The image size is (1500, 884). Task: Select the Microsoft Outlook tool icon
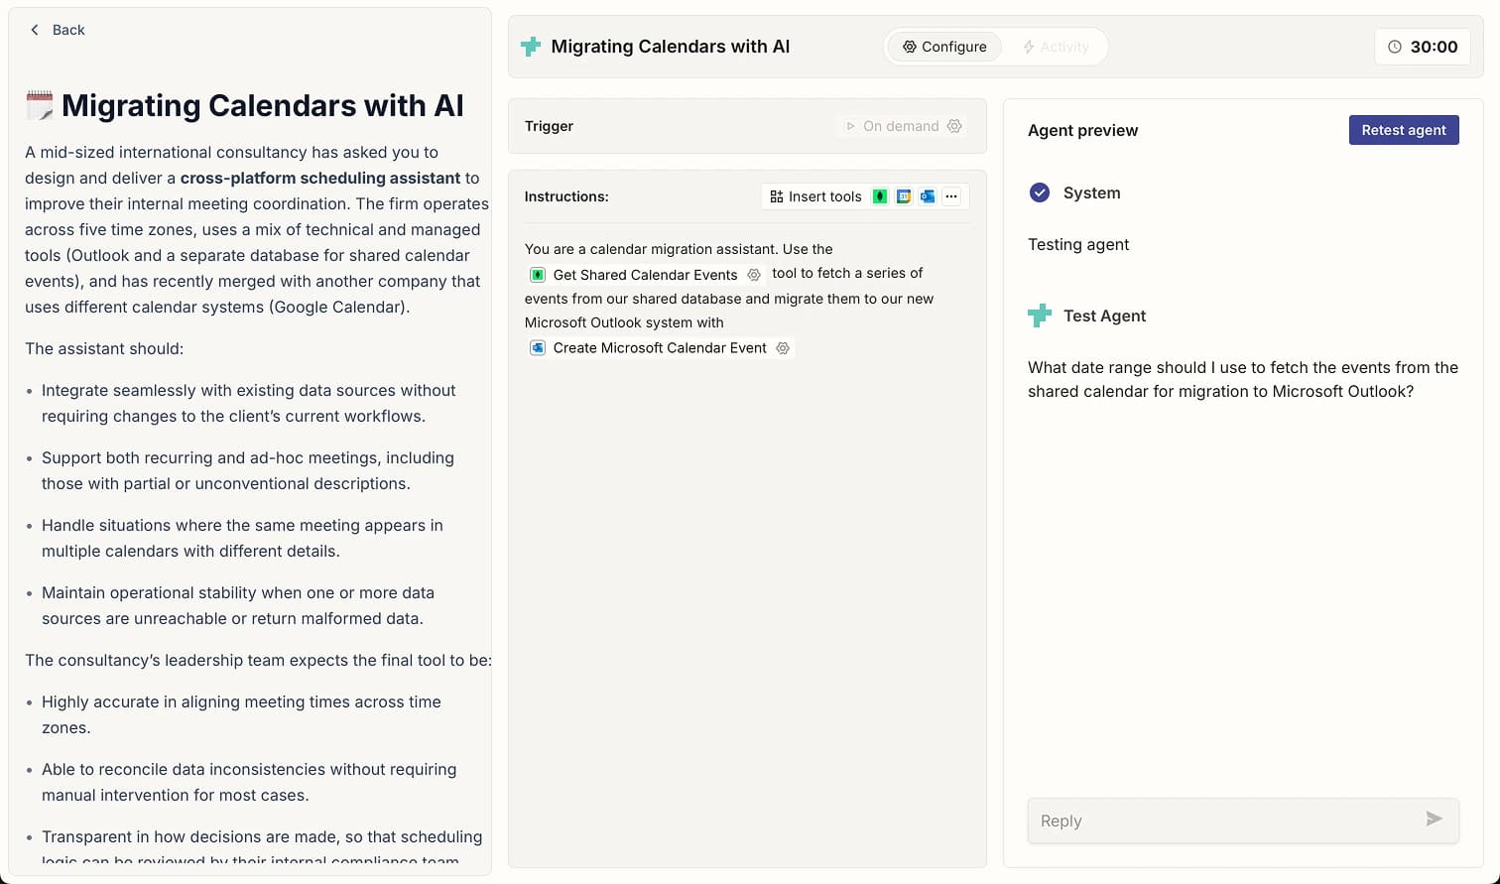pyautogui.click(x=928, y=196)
